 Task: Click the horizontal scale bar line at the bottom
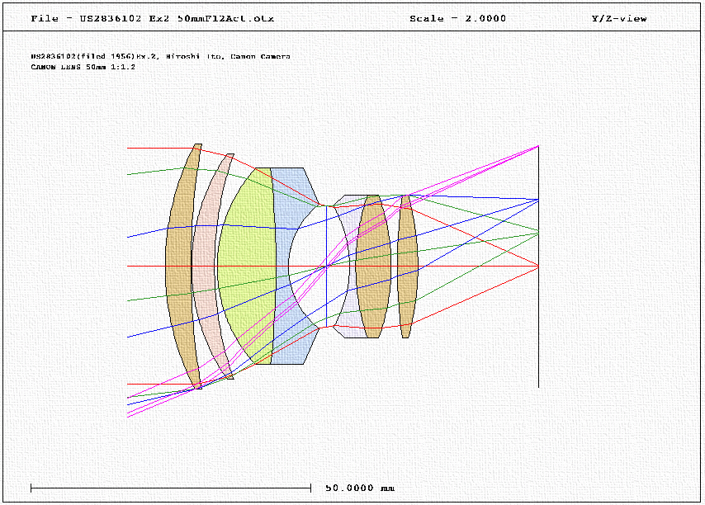(171, 488)
